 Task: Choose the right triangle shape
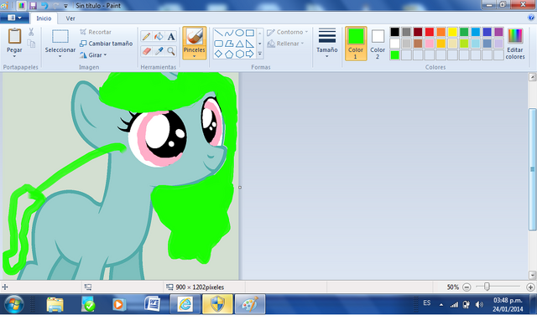pyautogui.click(x=250, y=44)
